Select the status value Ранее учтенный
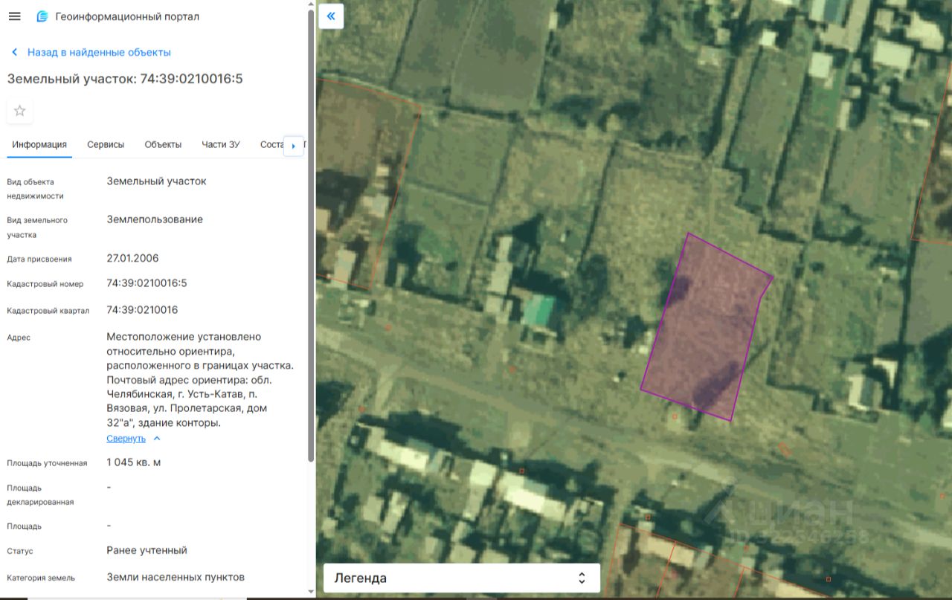Screen dimensions: 952x600 147,551
